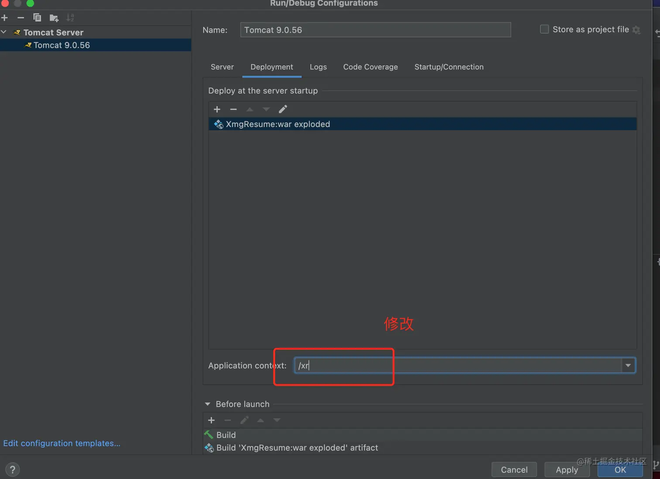The image size is (660, 479).
Task: Edit the selected deployment artifact
Action: coord(283,109)
